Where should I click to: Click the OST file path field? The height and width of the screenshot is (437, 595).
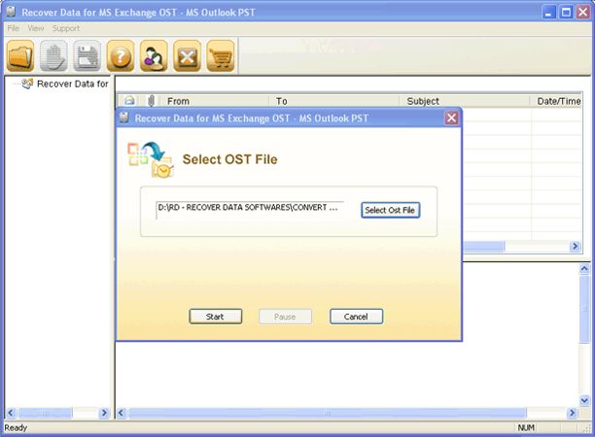coord(250,210)
